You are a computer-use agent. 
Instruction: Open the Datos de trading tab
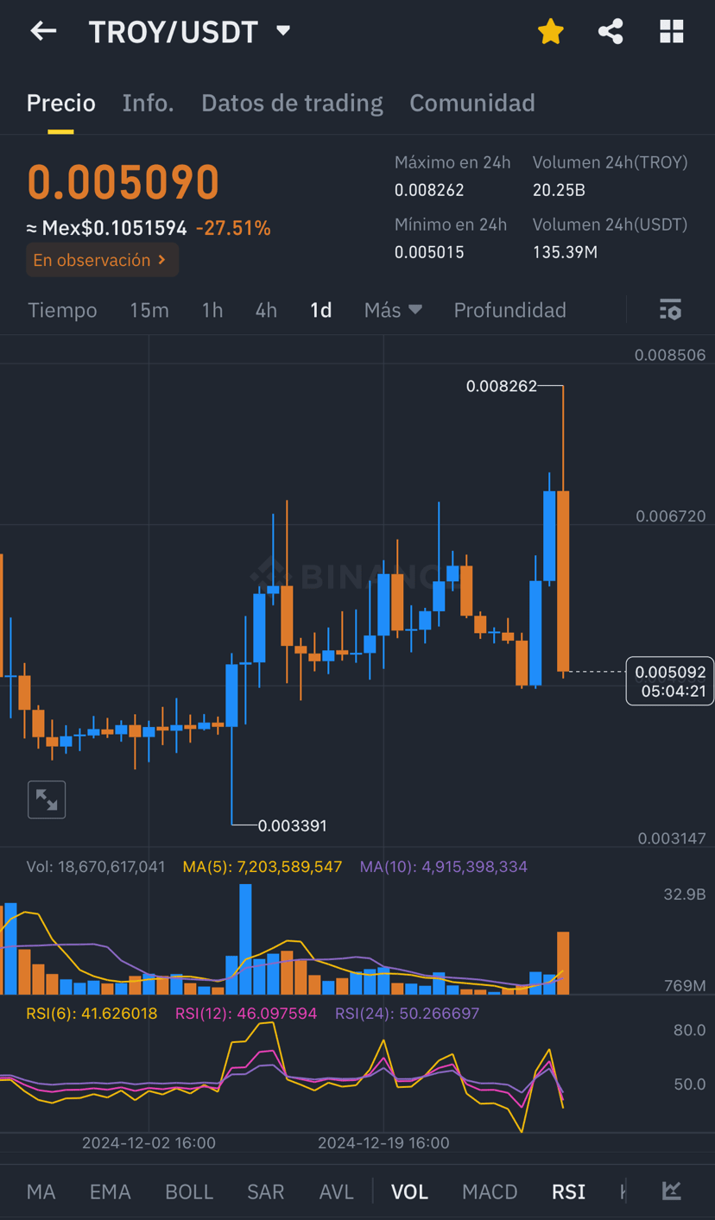point(292,103)
